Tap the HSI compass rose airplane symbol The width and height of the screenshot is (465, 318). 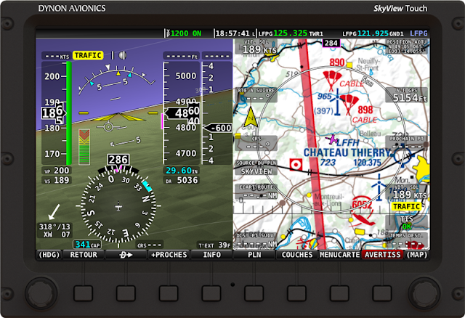pos(118,206)
